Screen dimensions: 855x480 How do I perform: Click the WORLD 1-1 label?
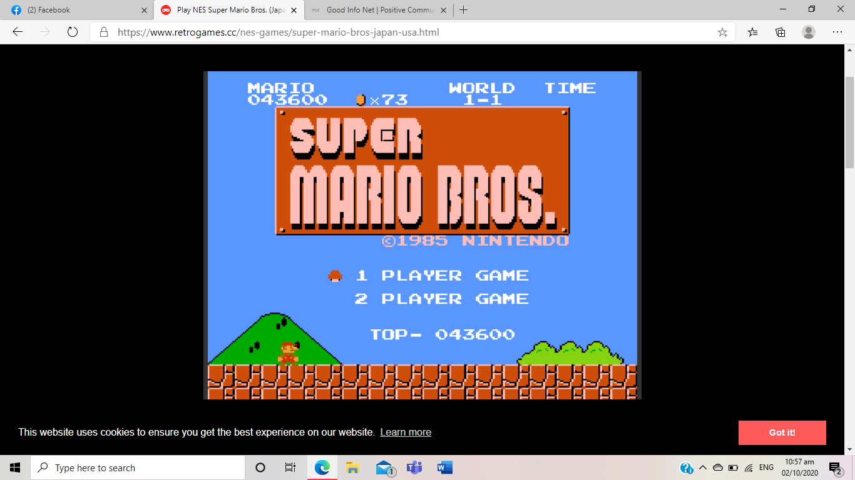482,93
